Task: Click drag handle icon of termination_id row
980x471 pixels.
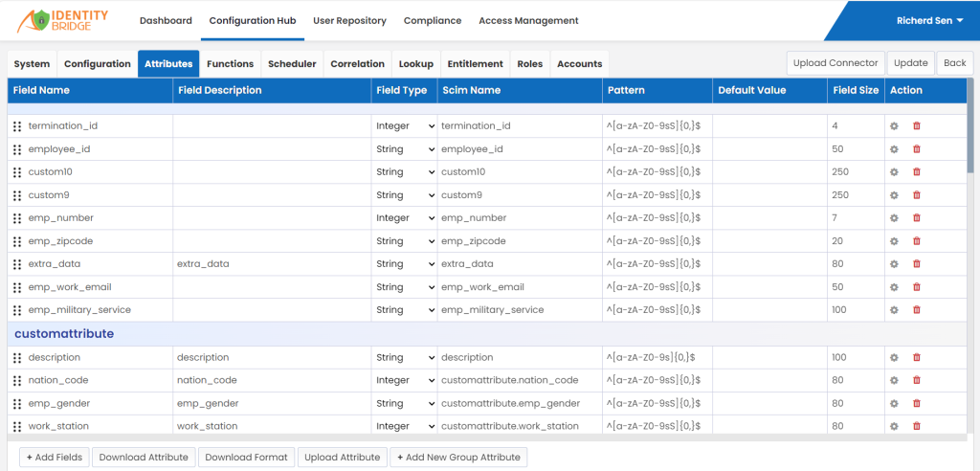Action: [x=17, y=126]
